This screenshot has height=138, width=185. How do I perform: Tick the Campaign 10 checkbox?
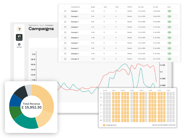[65, 59]
